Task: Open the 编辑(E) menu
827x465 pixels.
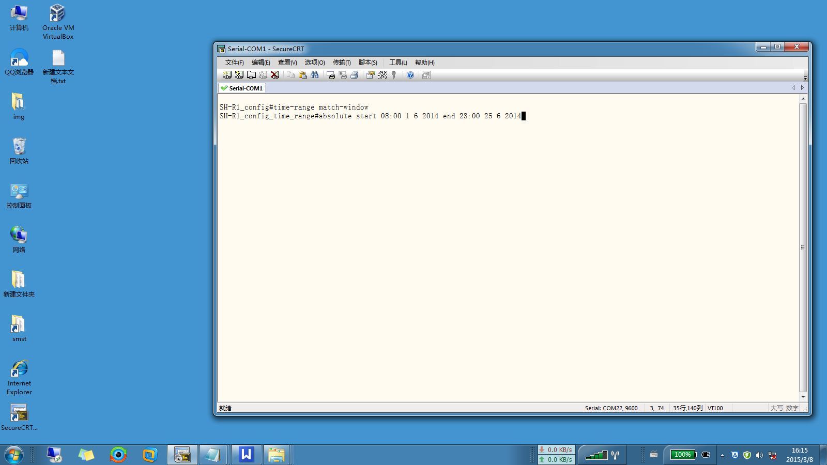Action: (x=261, y=63)
